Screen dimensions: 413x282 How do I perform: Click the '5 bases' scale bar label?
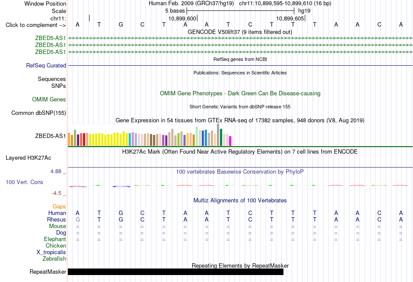pos(175,11)
